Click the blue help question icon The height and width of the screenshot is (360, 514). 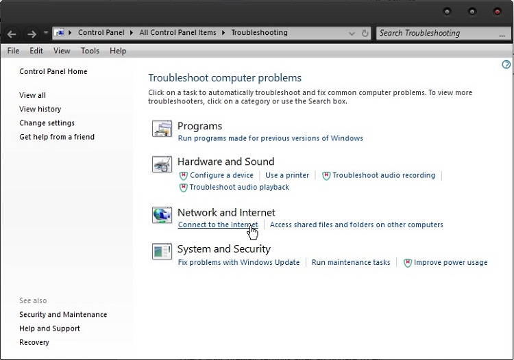coord(506,64)
